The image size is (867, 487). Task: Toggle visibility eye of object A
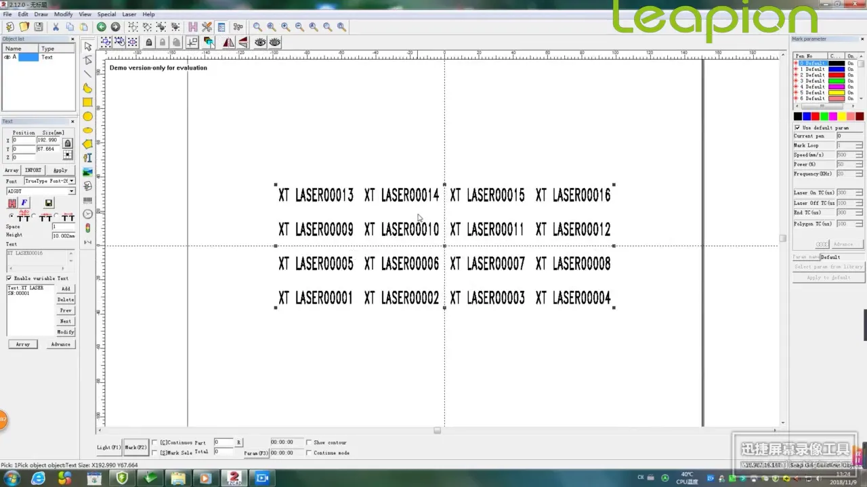(7, 57)
